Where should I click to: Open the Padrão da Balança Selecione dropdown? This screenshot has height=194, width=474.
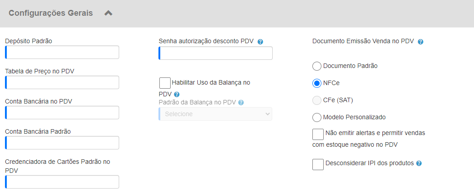(215, 114)
